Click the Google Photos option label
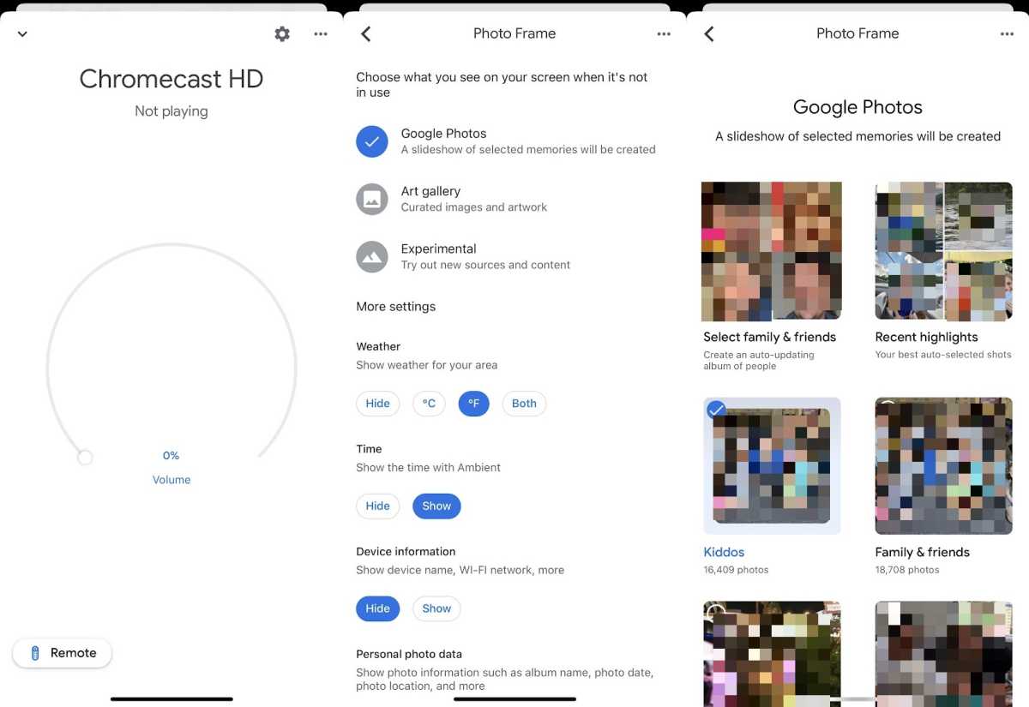This screenshot has width=1029, height=707. tap(443, 134)
